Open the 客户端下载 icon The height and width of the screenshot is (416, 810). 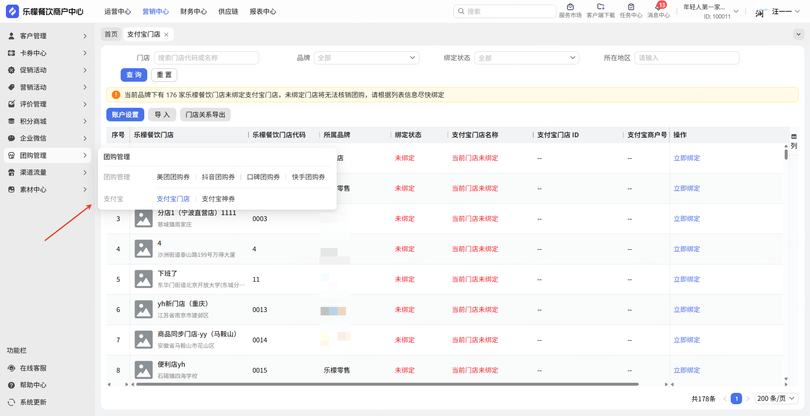601,7
